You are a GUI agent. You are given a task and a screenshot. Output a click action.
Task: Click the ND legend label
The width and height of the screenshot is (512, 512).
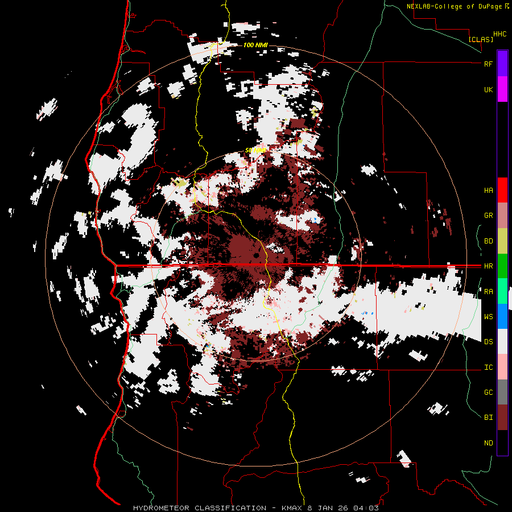(488, 443)
